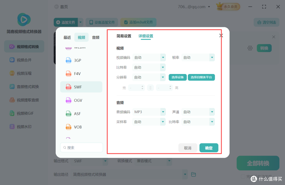Image resolution: width=285 pixels, height=185 pixels.
Task: Switch to the 视频 tab
Action: point(81,37)
